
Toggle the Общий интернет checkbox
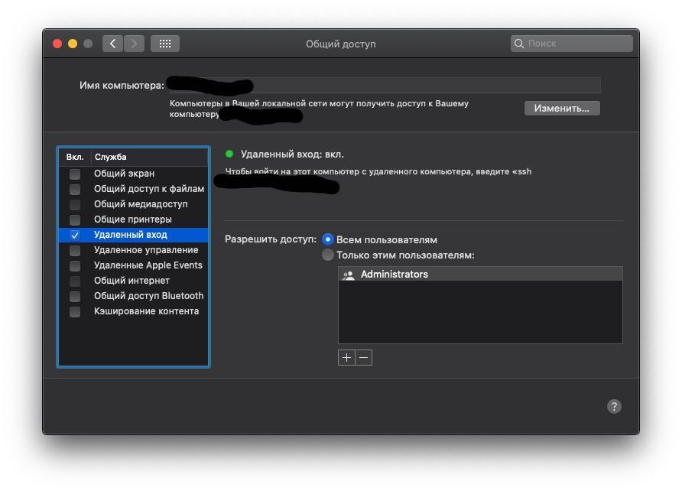(x=75, y=281)
